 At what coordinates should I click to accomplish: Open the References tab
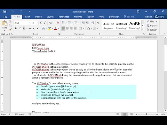tap(64, 17)
